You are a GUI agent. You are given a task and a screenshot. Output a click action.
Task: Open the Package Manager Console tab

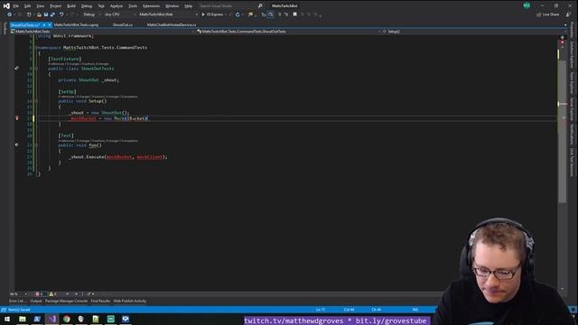point(66,301)
